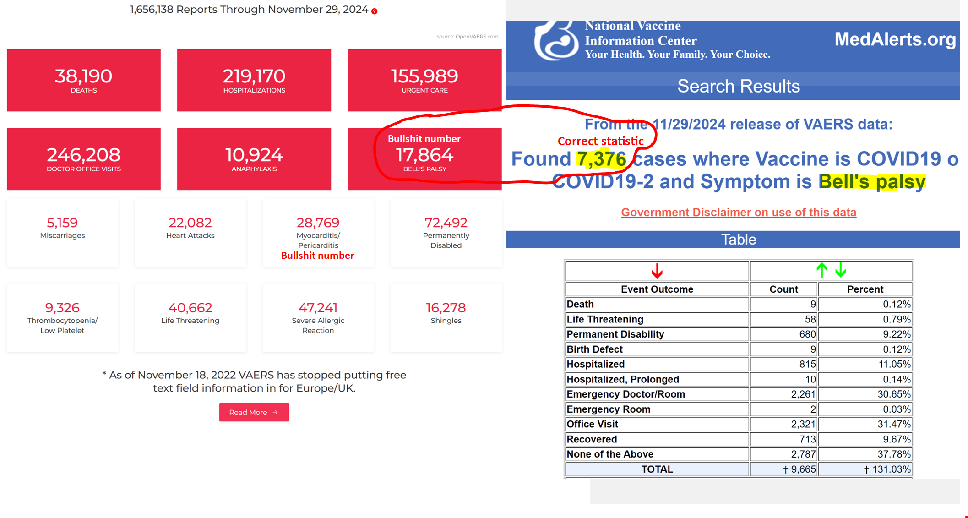Click the TOTAL row label
The height and width of the screenshot is (518, 968).
click(657, 469)
